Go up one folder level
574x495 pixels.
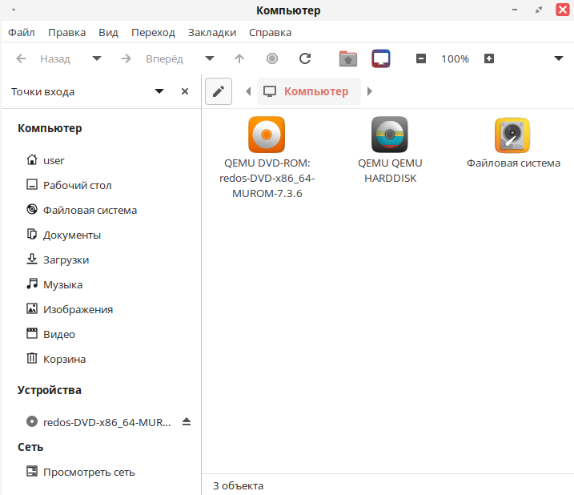pos(239,58)
